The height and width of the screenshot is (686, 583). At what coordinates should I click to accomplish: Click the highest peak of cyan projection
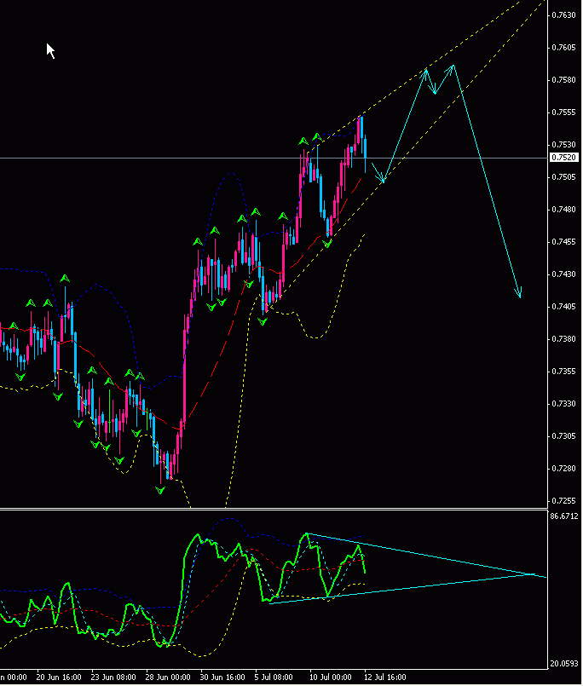pyautogui.click(x=453, y=65)
